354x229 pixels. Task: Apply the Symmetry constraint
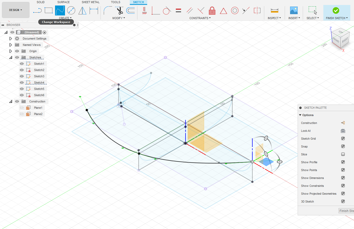pyautogui.click(x=257, y=10)
